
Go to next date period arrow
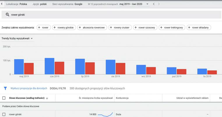click(x=159, y=4)
